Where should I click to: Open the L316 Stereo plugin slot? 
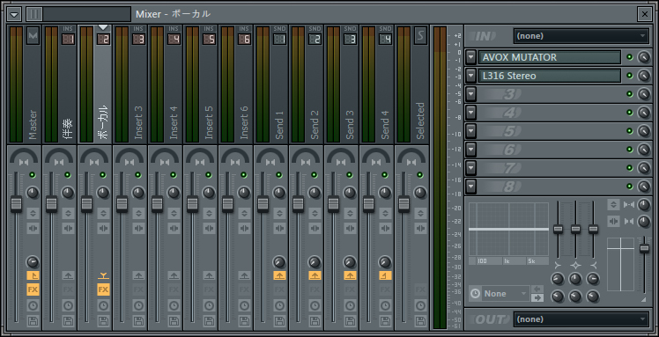(549, 76)
